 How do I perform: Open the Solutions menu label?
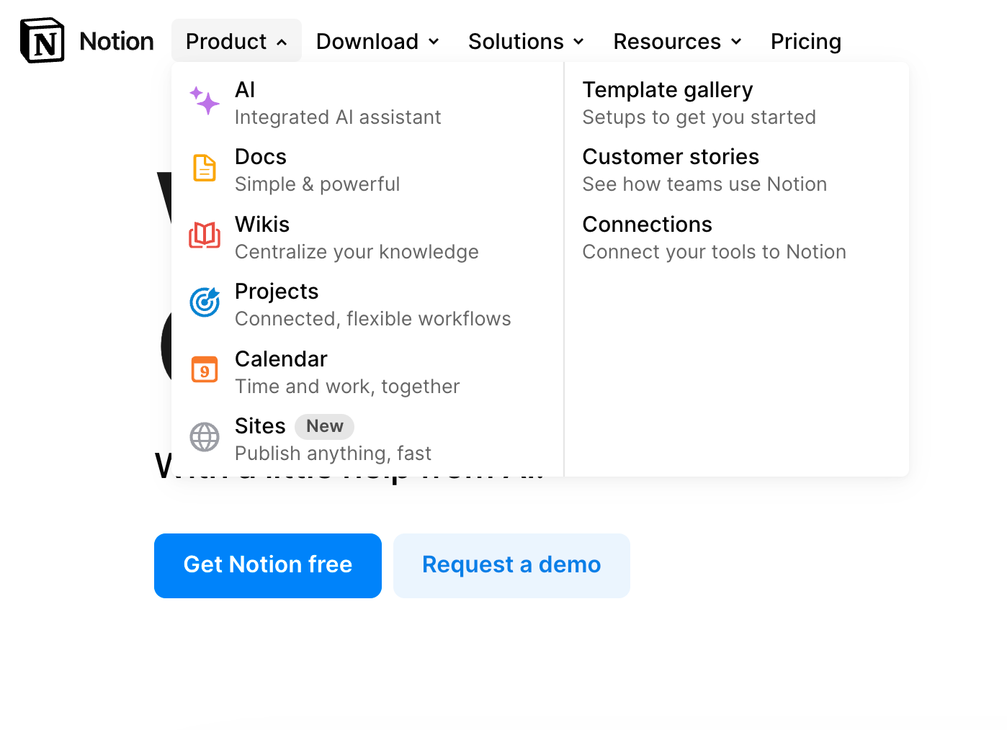[x=516, y=41]
